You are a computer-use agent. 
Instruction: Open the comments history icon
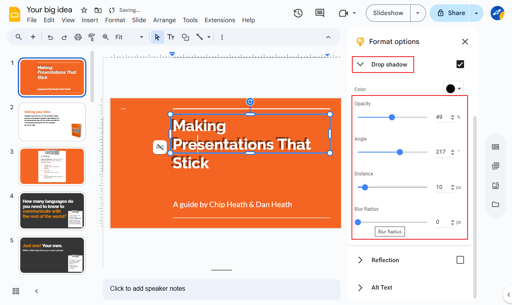click(x=319, y=13)
